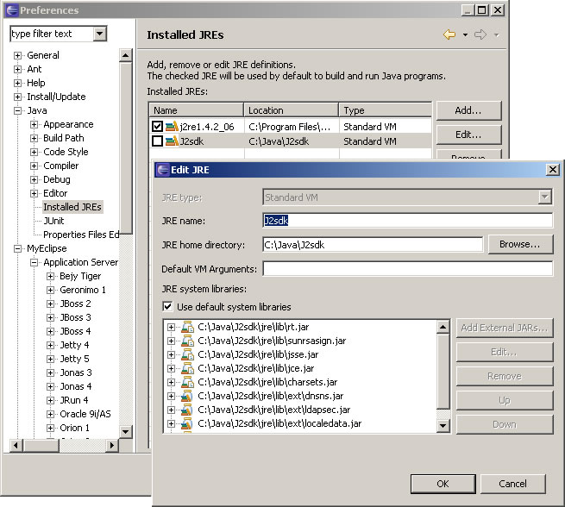Select JBoss 4 application server item
Screen dimensions: 565x507
click(x=75, y=331)
